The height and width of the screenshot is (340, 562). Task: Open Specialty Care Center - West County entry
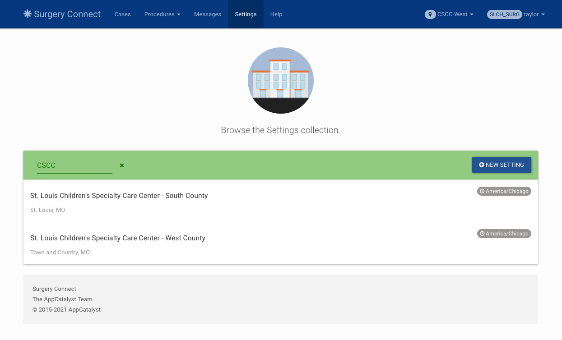[x=118, y=238]
